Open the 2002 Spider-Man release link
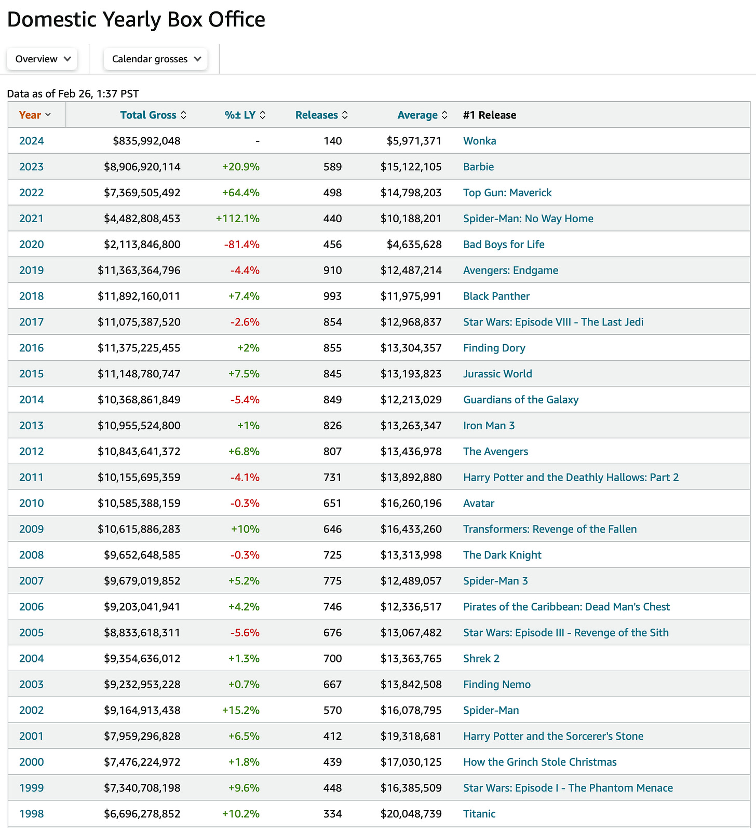 click(x=491, y=710)
